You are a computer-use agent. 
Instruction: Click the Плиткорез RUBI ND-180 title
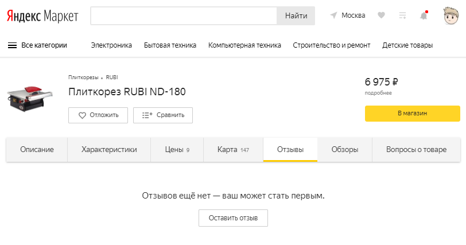[127, 92]
